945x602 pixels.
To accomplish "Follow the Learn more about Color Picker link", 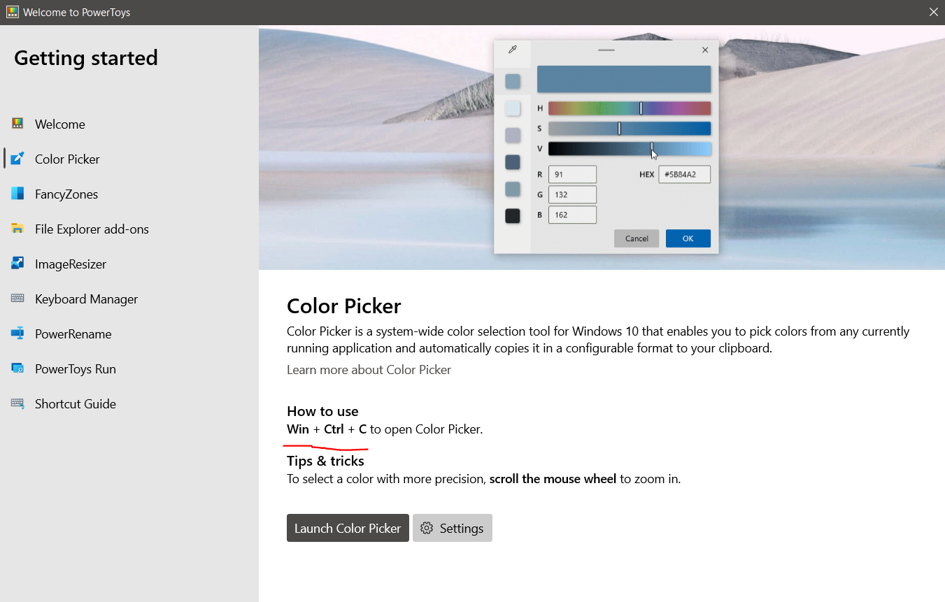I will point(369,369).
